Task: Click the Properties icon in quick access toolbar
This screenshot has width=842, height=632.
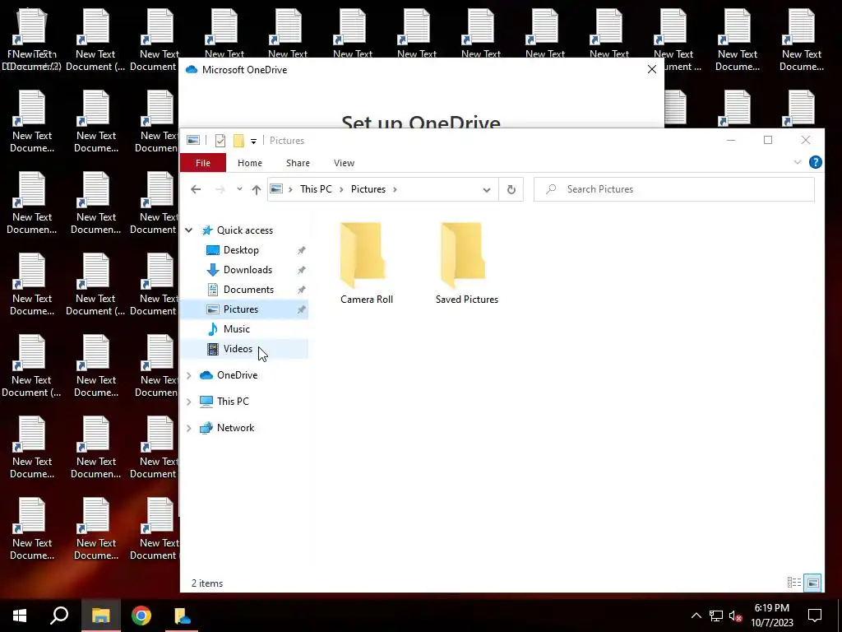Action: 220,141
